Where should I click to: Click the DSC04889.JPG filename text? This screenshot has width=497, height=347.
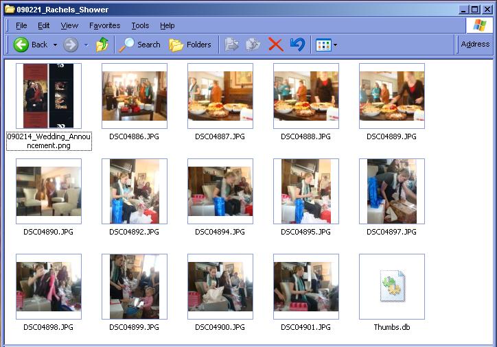point(391,136)
